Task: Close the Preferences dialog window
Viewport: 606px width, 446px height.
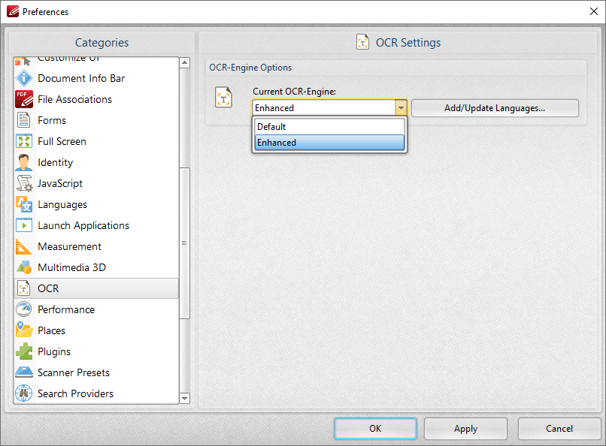Action: tap(594, 11)
